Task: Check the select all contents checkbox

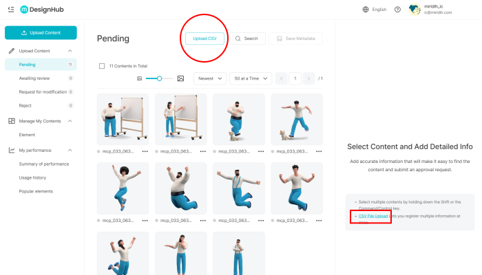Action: (x=102, y=66)
